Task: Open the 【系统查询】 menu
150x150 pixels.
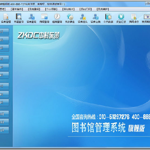Action: 34,9
